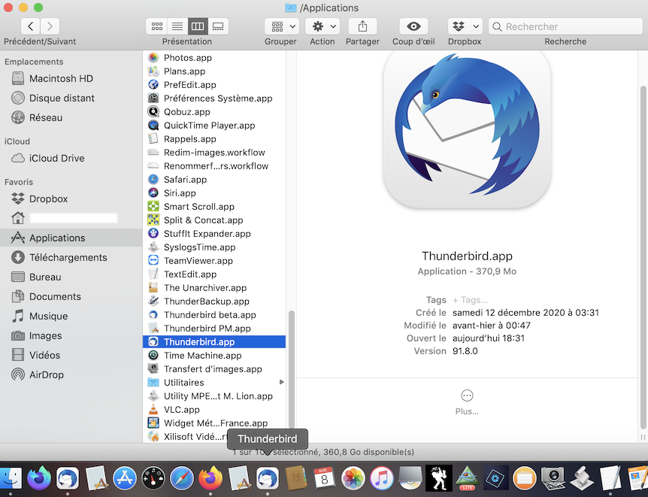
Task: Select TeamViewer.app in list
Action: (x=214, y=260)
